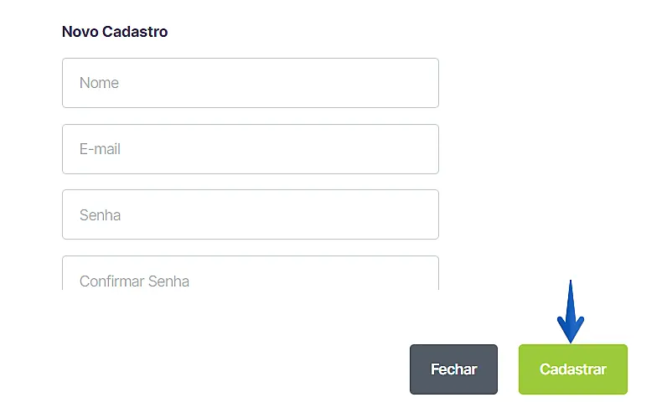
Task: Click the Nome input field
Action: point(250,83)
